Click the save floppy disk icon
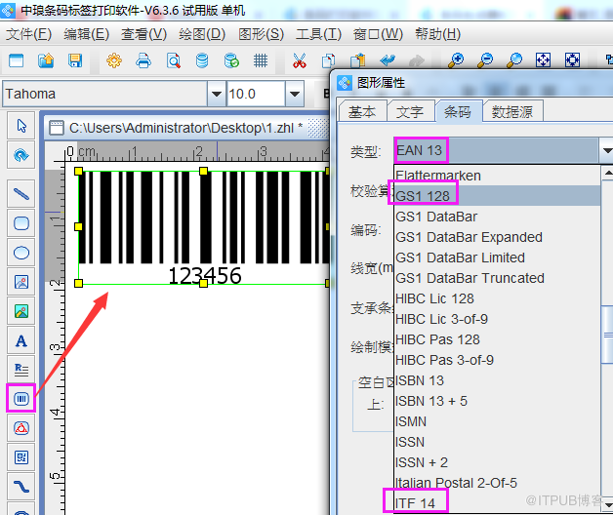Image resolution: width=613 pixels, height=515 pixels. (x=75, y=60)
